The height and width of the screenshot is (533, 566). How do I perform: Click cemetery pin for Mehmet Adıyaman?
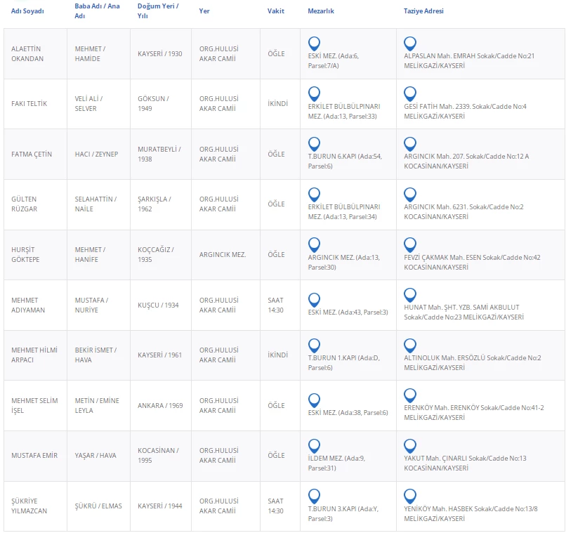point(314,296)
